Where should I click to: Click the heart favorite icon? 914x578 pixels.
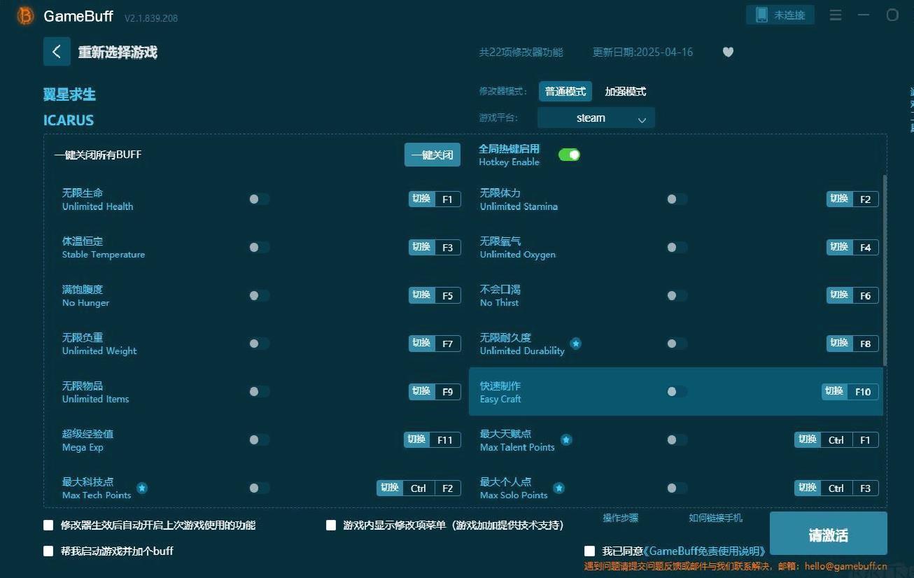tap(728, 52)
